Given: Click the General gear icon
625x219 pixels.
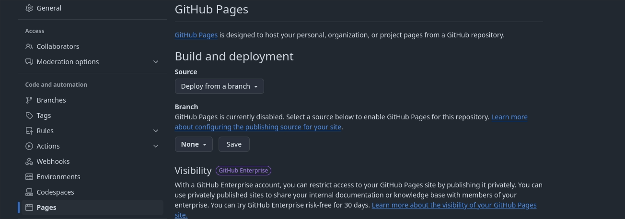Looking at the screenshot, I should pyautogui.click(x=29, y=8).
